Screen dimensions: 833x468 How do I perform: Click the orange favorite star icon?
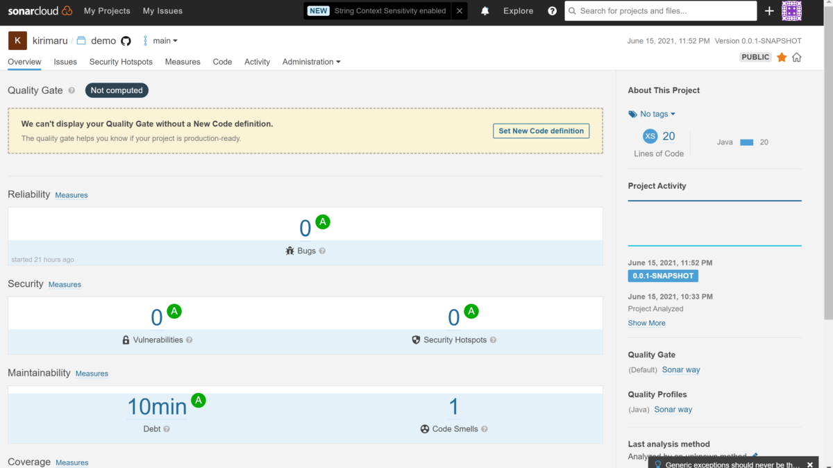782,57
